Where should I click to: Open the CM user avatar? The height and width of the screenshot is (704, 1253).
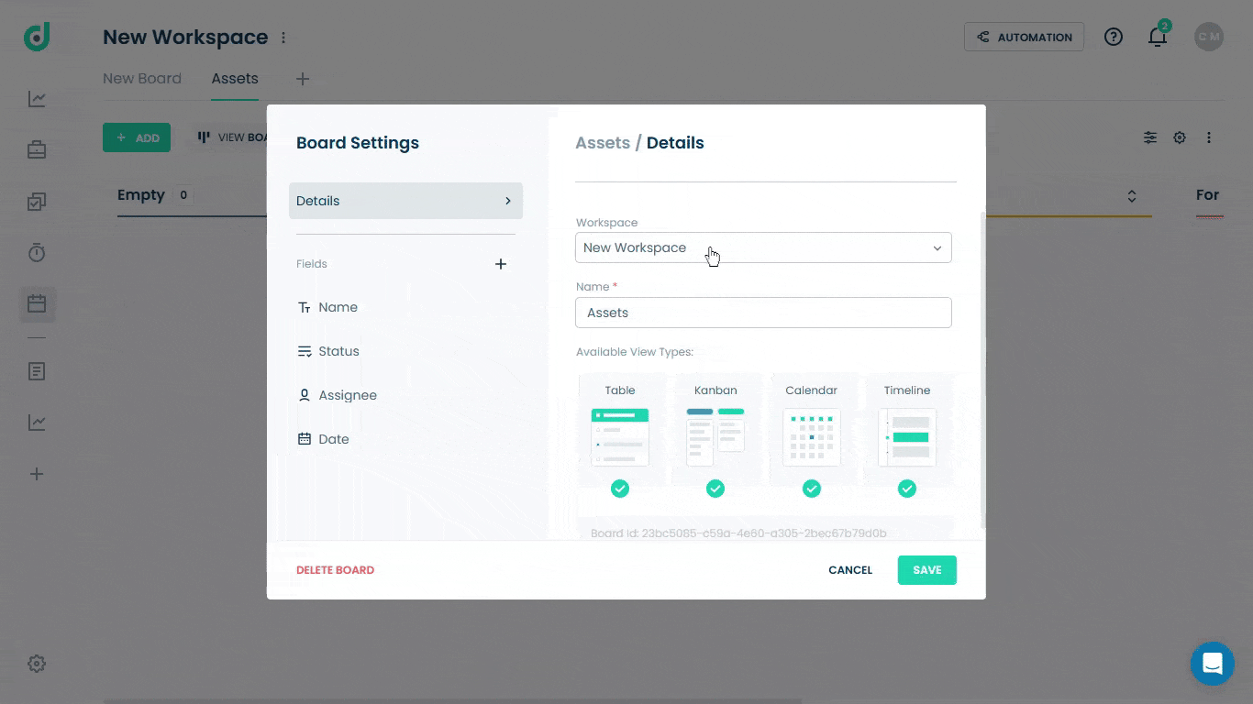pyautogui.click(x=1209, y=37)
